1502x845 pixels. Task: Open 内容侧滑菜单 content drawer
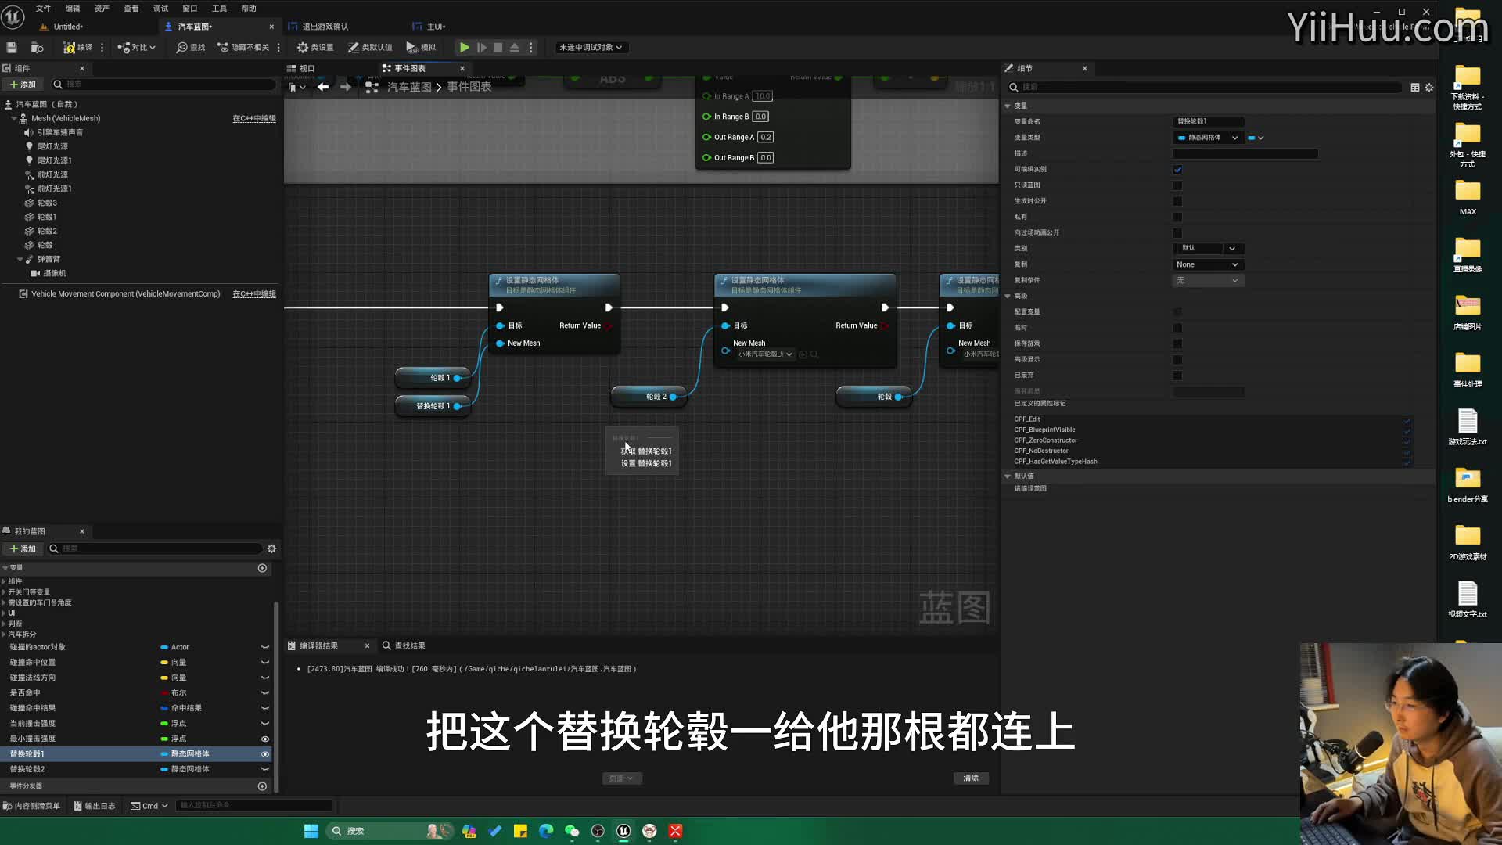coord(32,806)
